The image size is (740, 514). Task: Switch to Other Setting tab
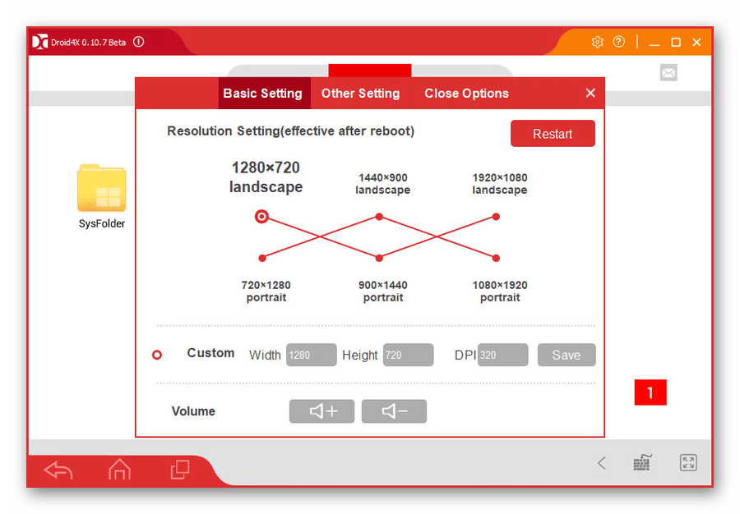tap(360, 94)
